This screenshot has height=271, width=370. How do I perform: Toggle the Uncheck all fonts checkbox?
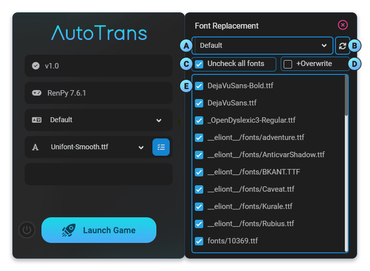coord(199,64)
